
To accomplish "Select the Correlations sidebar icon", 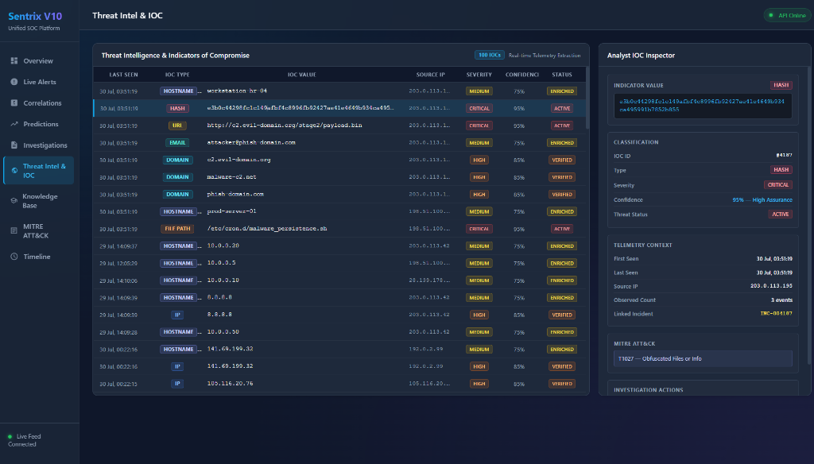I will (x=14, y=102).
